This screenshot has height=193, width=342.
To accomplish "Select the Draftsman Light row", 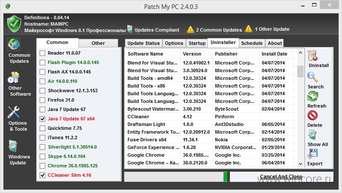I will tap(211, 124).
